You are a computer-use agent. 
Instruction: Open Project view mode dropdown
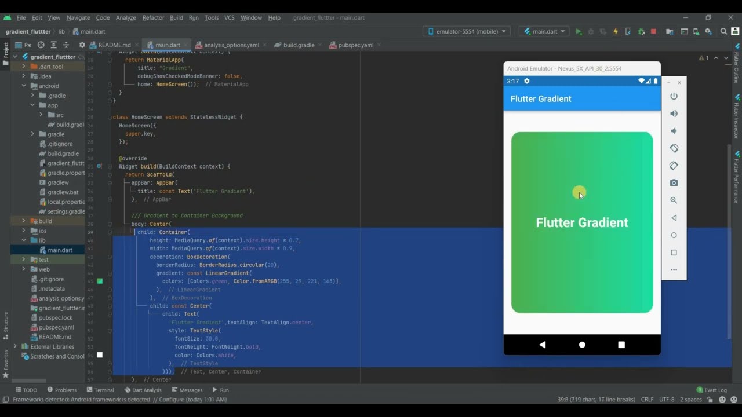pyautogui.click(x=24, y=45)
